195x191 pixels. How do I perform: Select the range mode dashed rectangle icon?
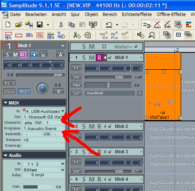point(19,36)
